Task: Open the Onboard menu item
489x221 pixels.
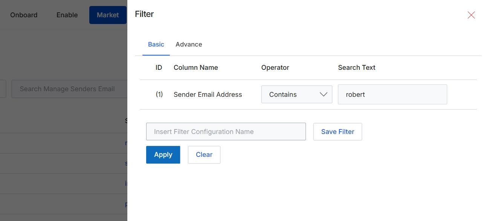Action: click(x=24, y=15)
